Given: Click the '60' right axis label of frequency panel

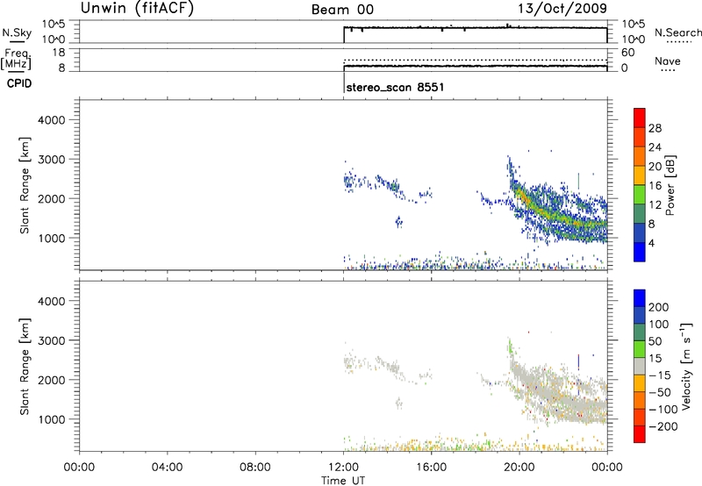Looking at the screenshot, I should (627, 53).
